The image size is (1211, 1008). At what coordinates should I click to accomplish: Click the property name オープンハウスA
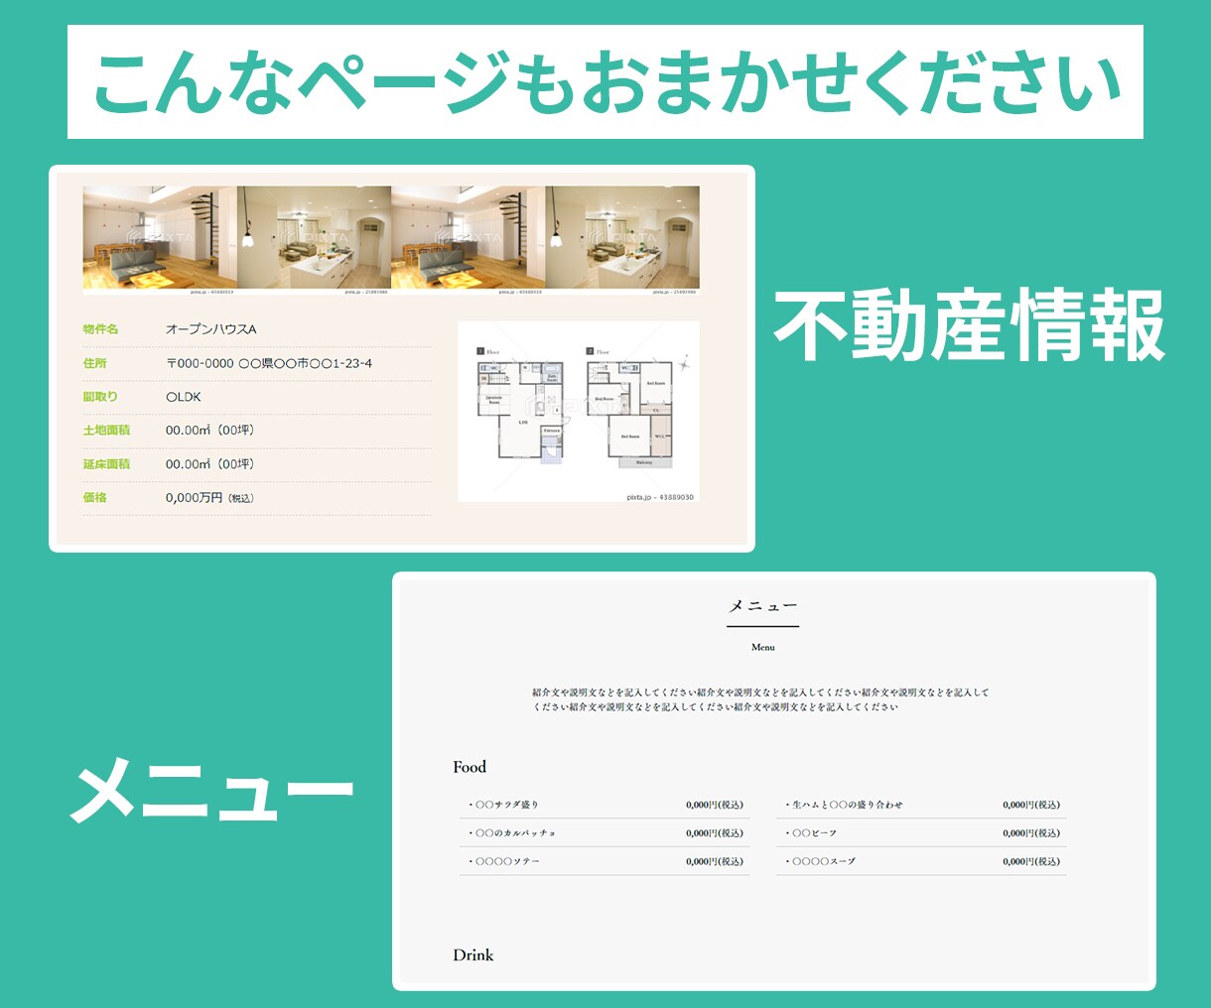tap(210, 329)
